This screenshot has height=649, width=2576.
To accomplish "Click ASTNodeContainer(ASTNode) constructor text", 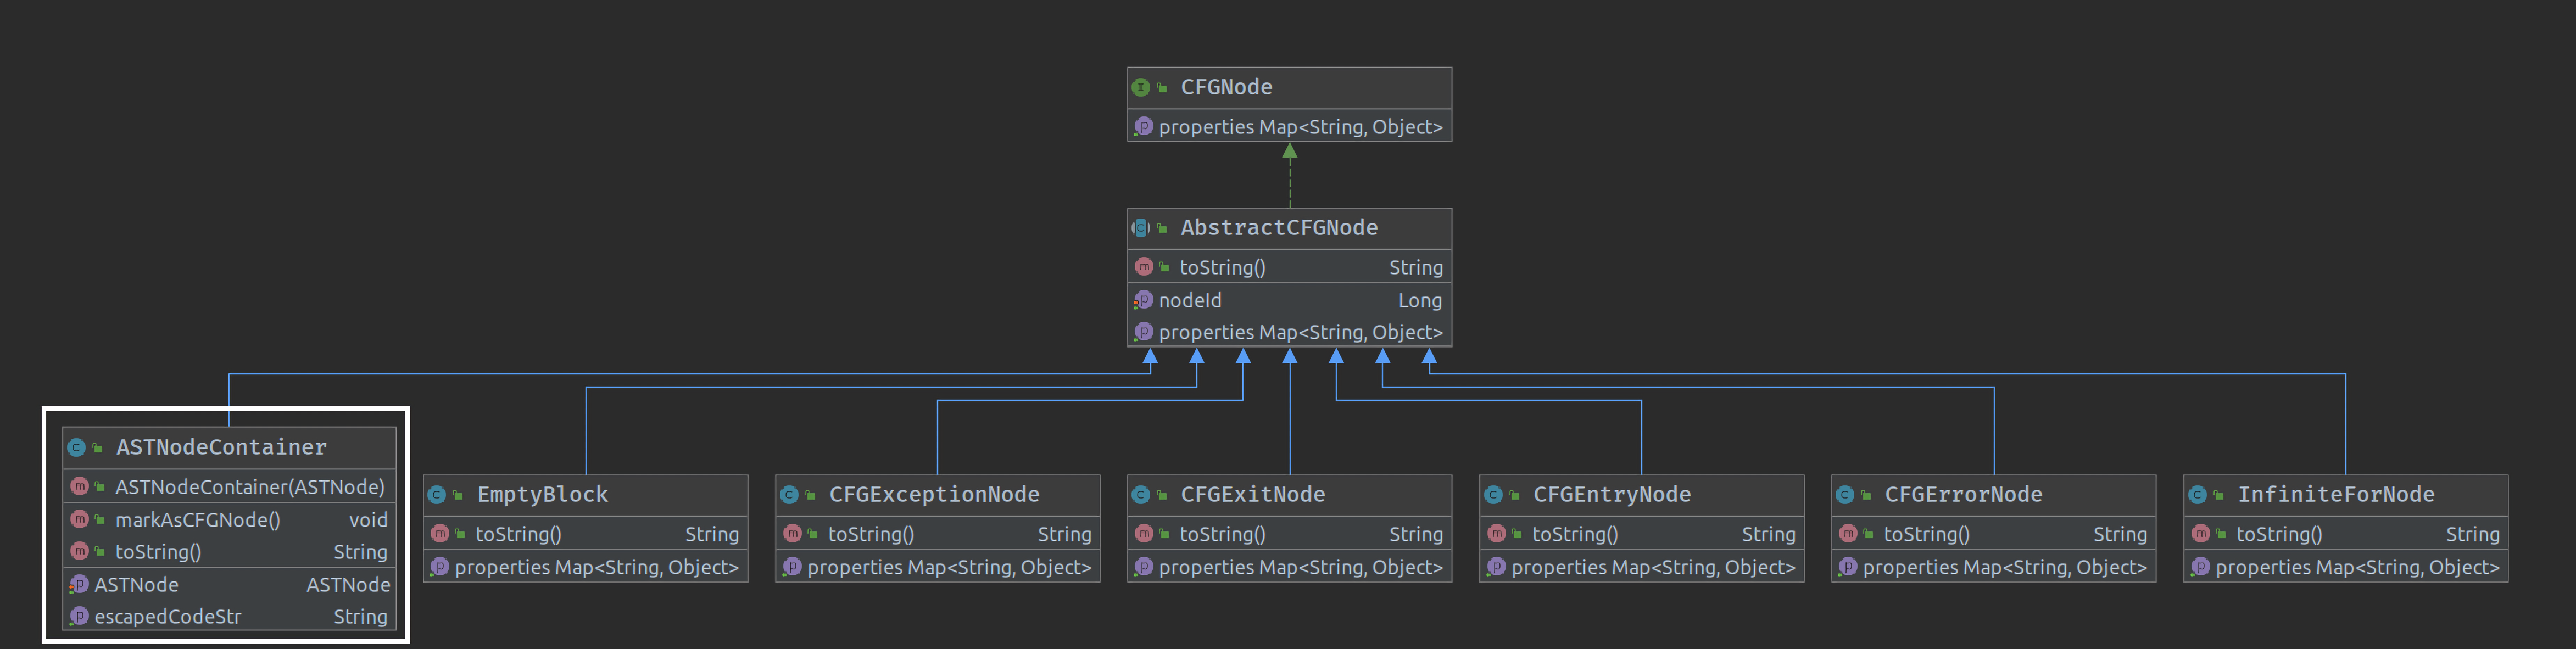I will coord(250,487).
